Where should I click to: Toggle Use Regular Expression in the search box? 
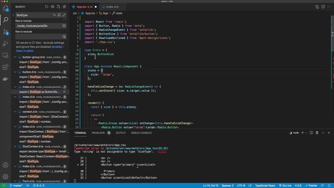tap(64, 15)
